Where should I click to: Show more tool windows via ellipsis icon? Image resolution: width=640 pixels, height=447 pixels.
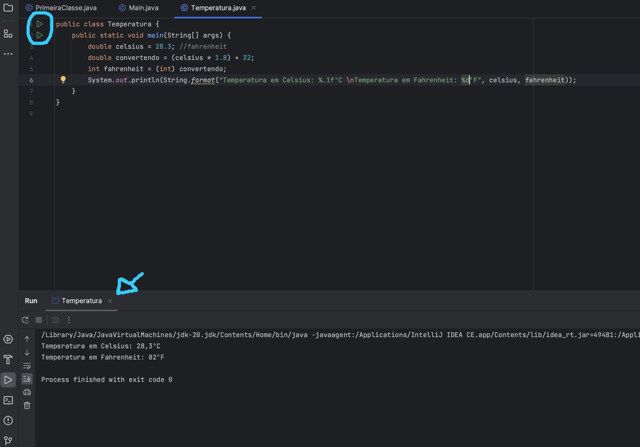(x=8, y=54)
